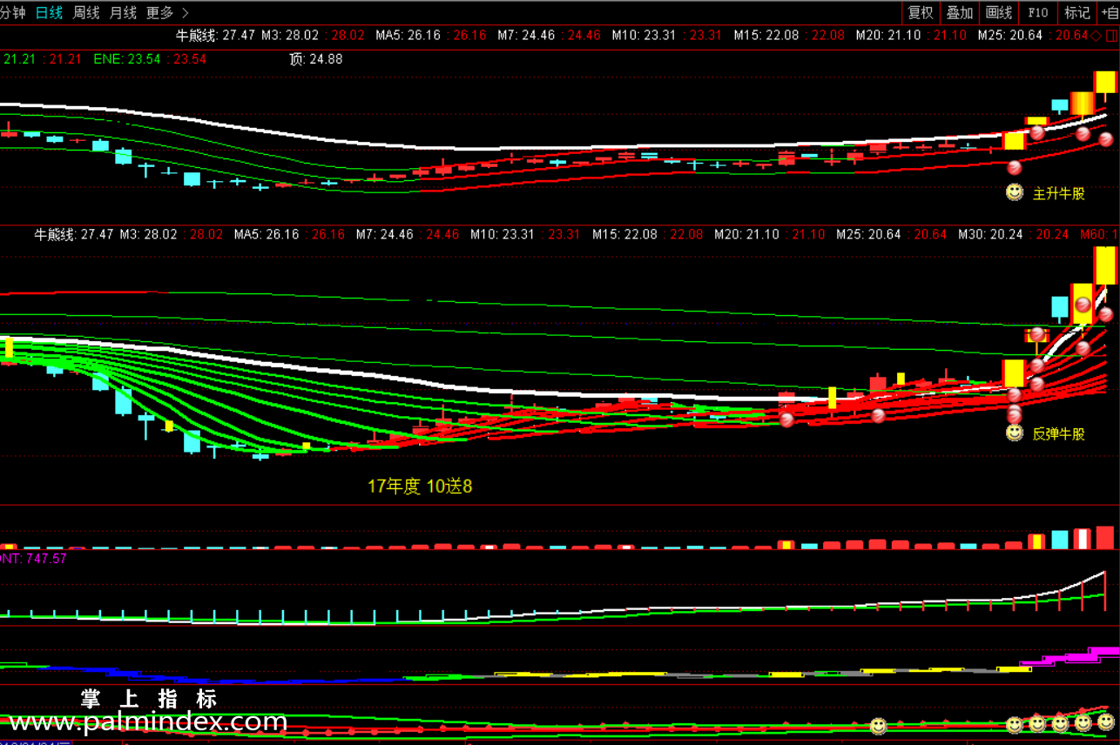Open the www.palmindex.com watermark link

pyautogui.click(x=148, y=722)
